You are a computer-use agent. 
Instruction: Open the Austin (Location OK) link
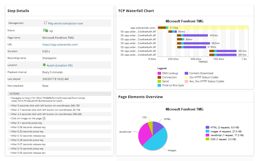click(59, 65)
